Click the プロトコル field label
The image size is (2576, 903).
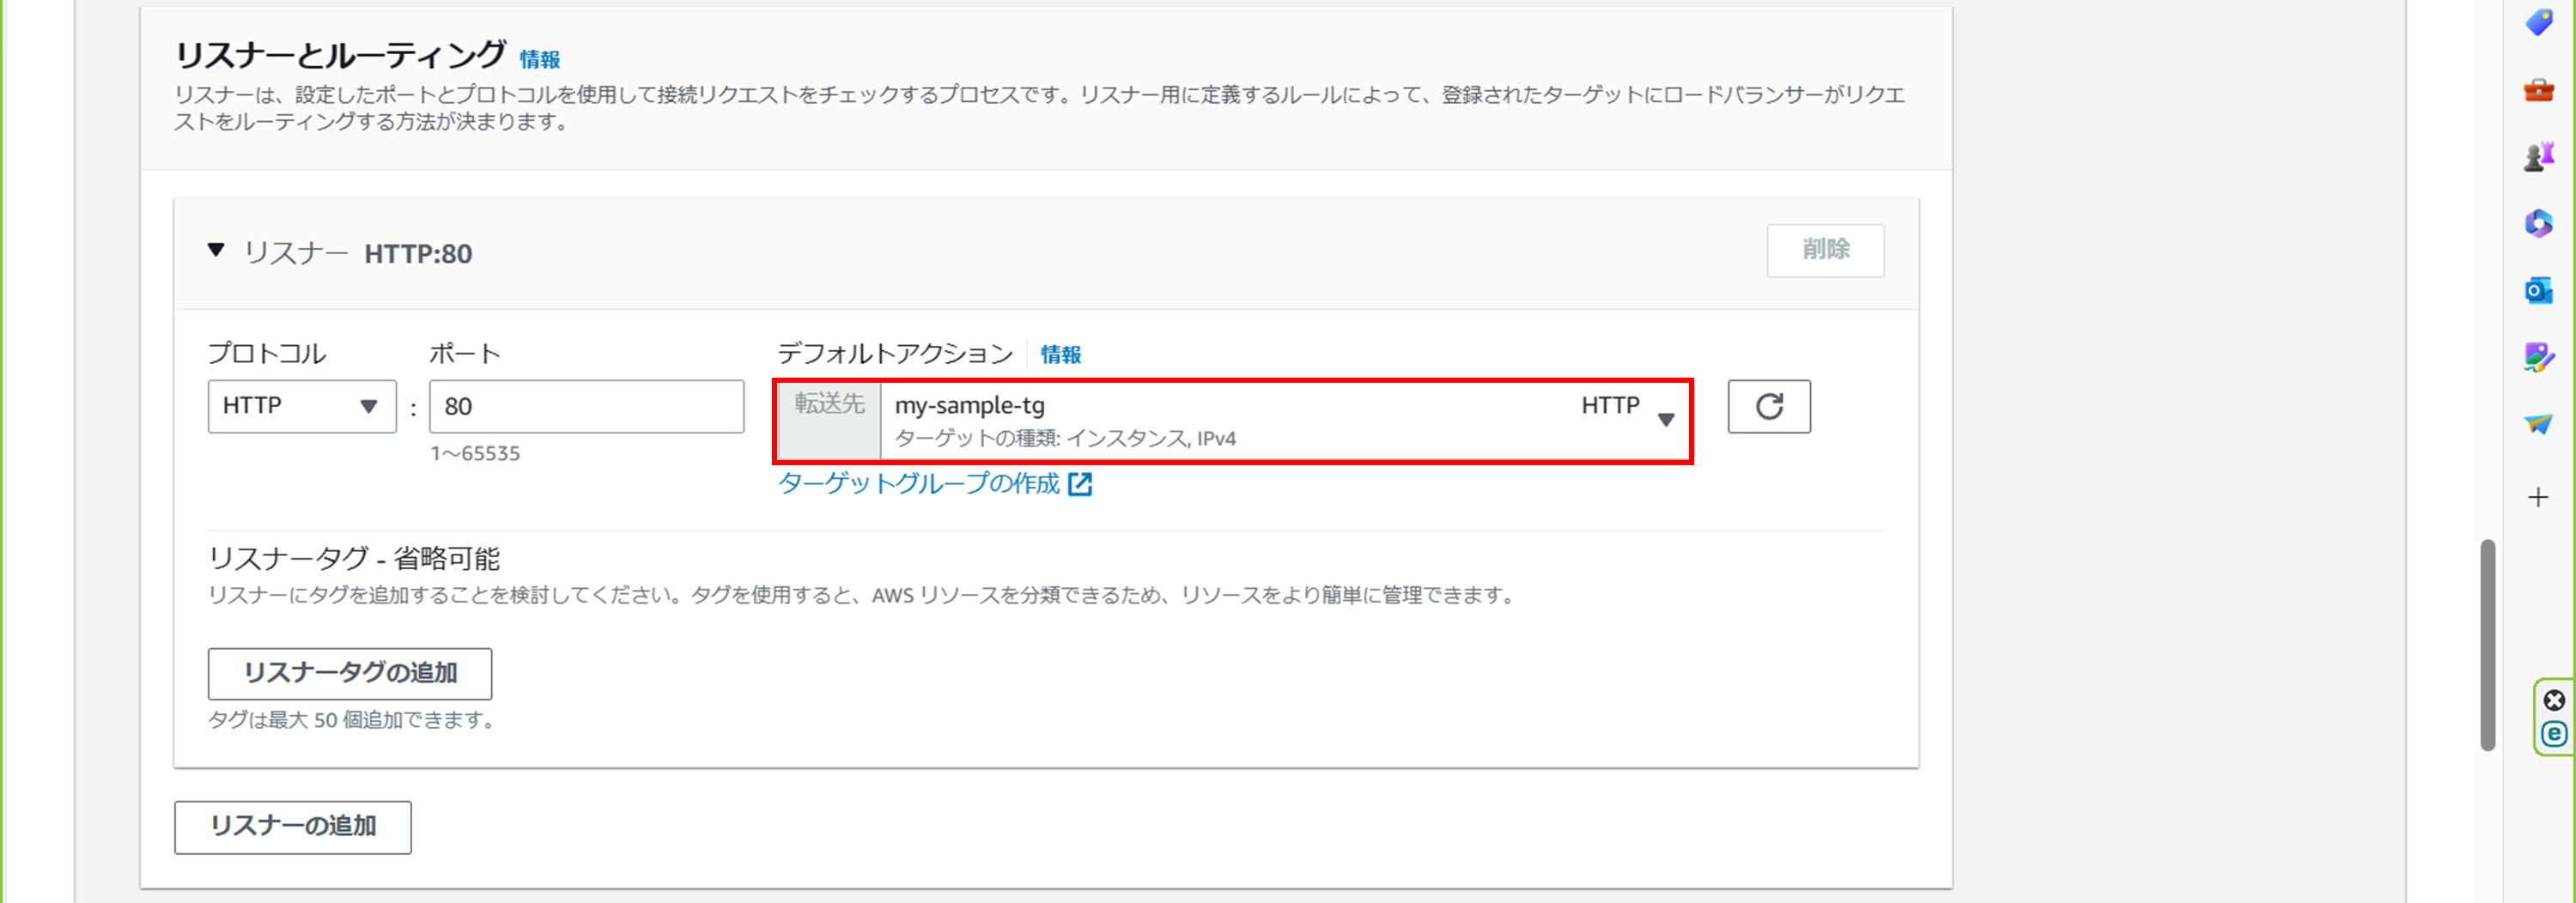point(267,353)
